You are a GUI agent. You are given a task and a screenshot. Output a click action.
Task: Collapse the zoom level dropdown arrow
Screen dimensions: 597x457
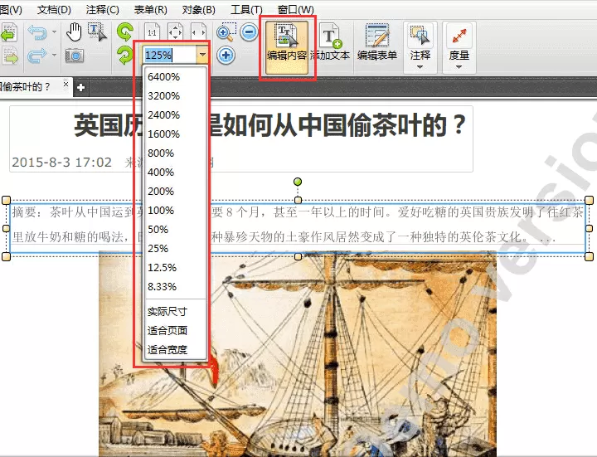pos(202,56)
